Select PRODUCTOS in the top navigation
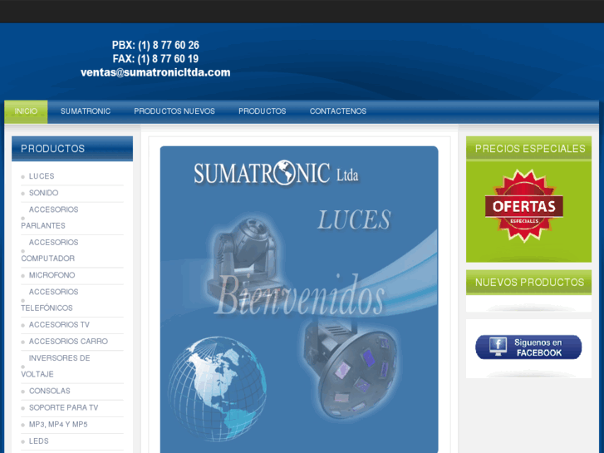Screen dimensions: 604x453 pos(263,111)
